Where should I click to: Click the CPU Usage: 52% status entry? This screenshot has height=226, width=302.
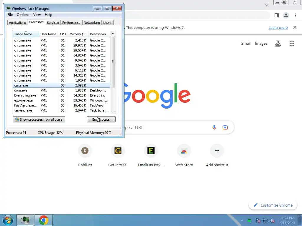coord(50,133)
